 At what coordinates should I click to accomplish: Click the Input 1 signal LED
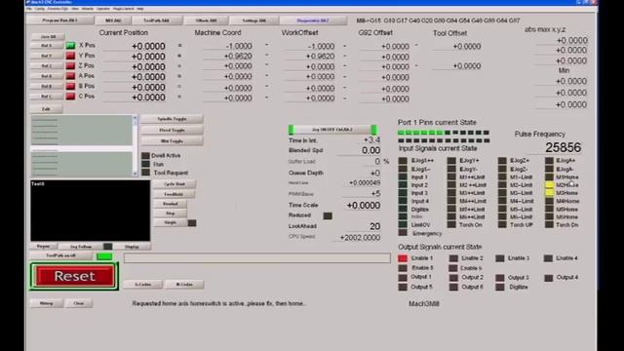tap(403, 177)
